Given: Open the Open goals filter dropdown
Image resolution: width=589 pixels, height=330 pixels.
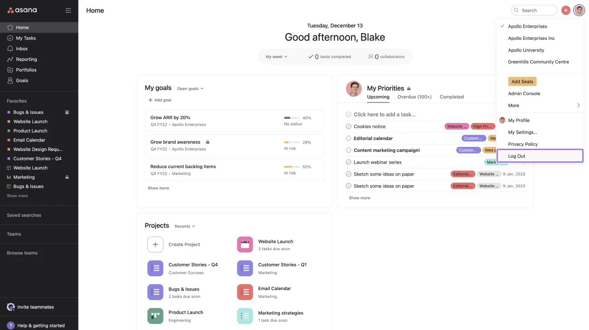Looking at the screenshot, I should (x=190, y=88).
